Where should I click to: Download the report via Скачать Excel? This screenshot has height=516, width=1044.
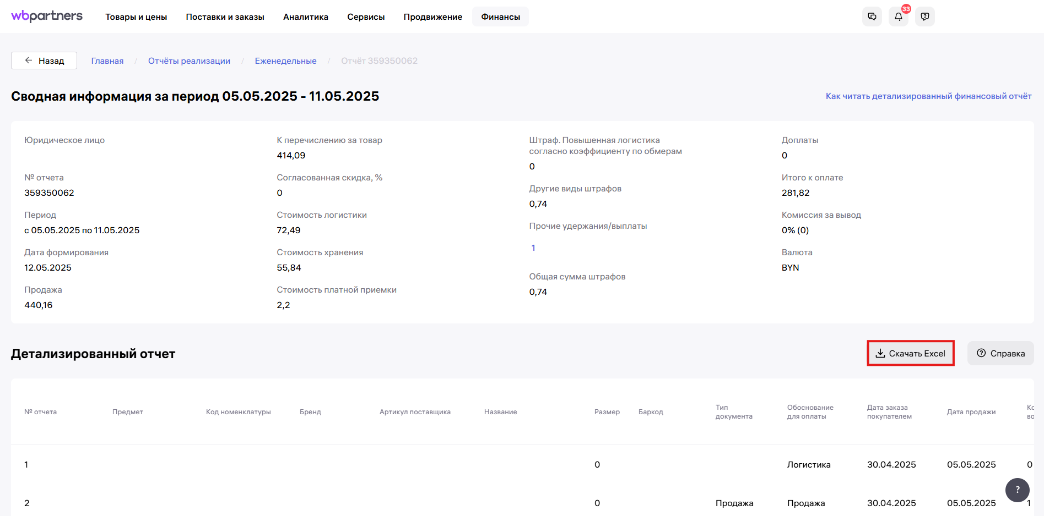tap(910, 353)
